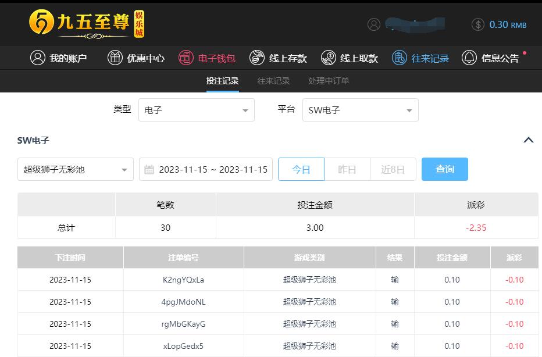Go to 电子钱包 page
The width and height of the screenshot is (542, 357).
coord(207,58)
